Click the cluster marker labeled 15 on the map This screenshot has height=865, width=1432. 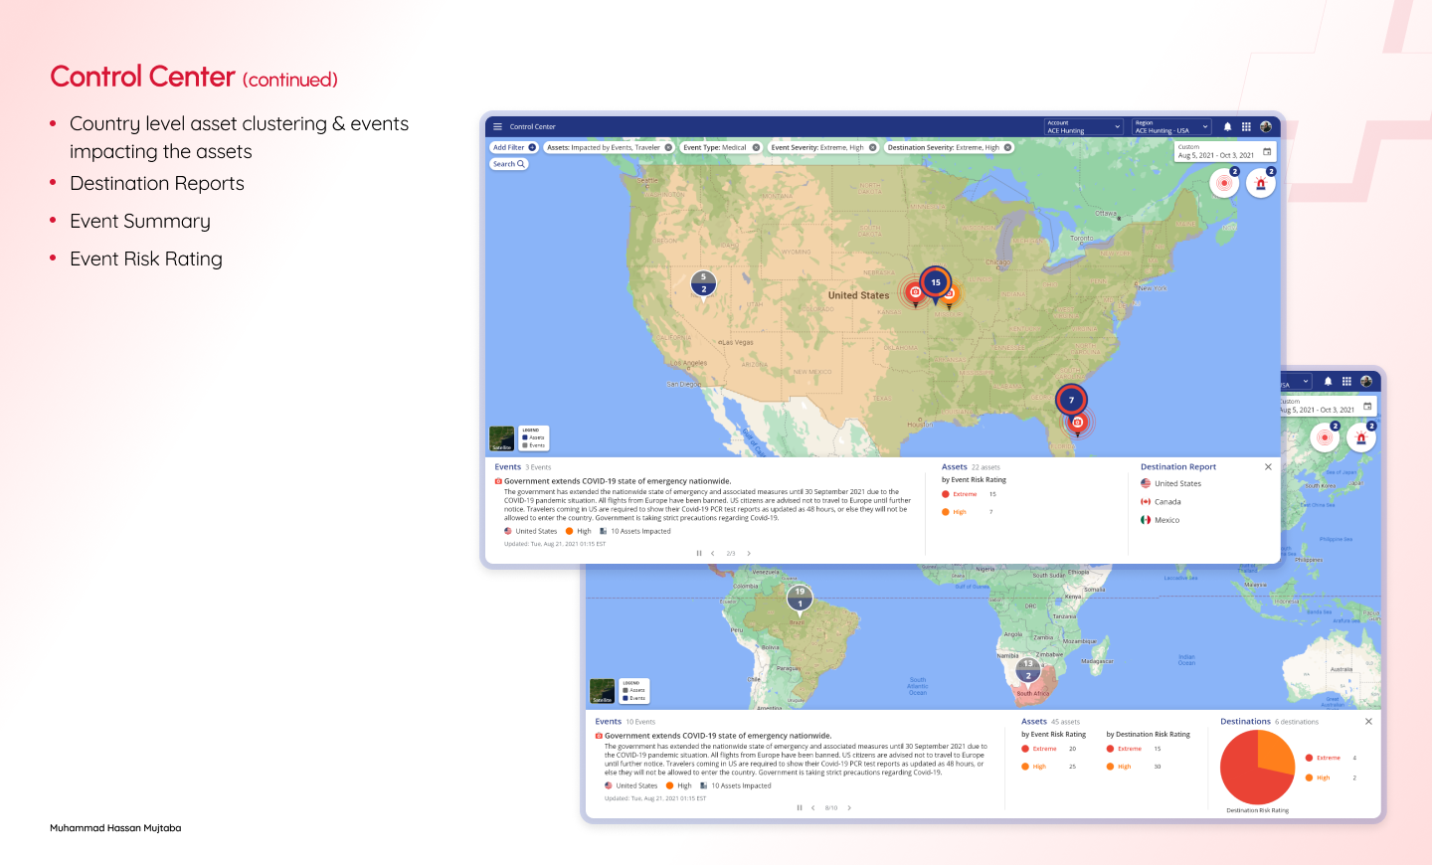pos(935,282)
